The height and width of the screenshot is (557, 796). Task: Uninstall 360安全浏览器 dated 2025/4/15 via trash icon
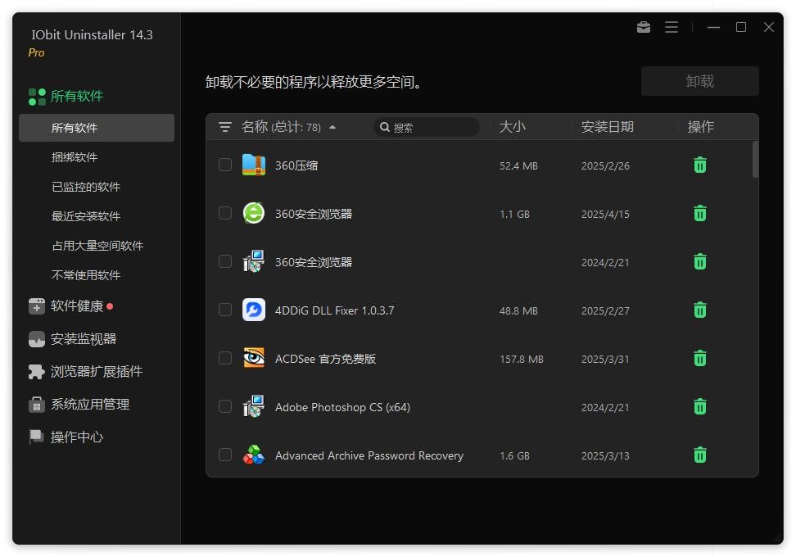pos(700,213)
